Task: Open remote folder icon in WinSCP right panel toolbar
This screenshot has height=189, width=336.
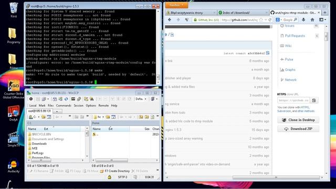Action: (108, 117)
